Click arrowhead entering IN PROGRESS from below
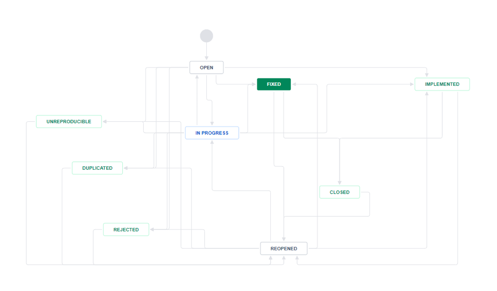Viewport: 497px width, 291px height. (x=212, y=142)
